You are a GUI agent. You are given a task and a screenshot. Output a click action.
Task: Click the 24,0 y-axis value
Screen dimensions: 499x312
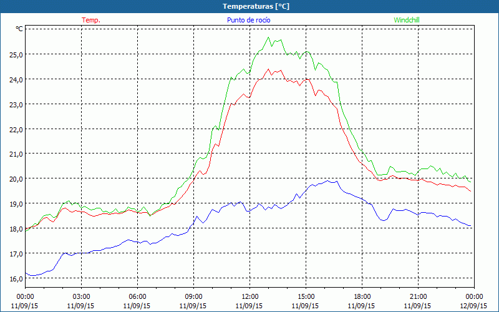[x=17, y=80]
